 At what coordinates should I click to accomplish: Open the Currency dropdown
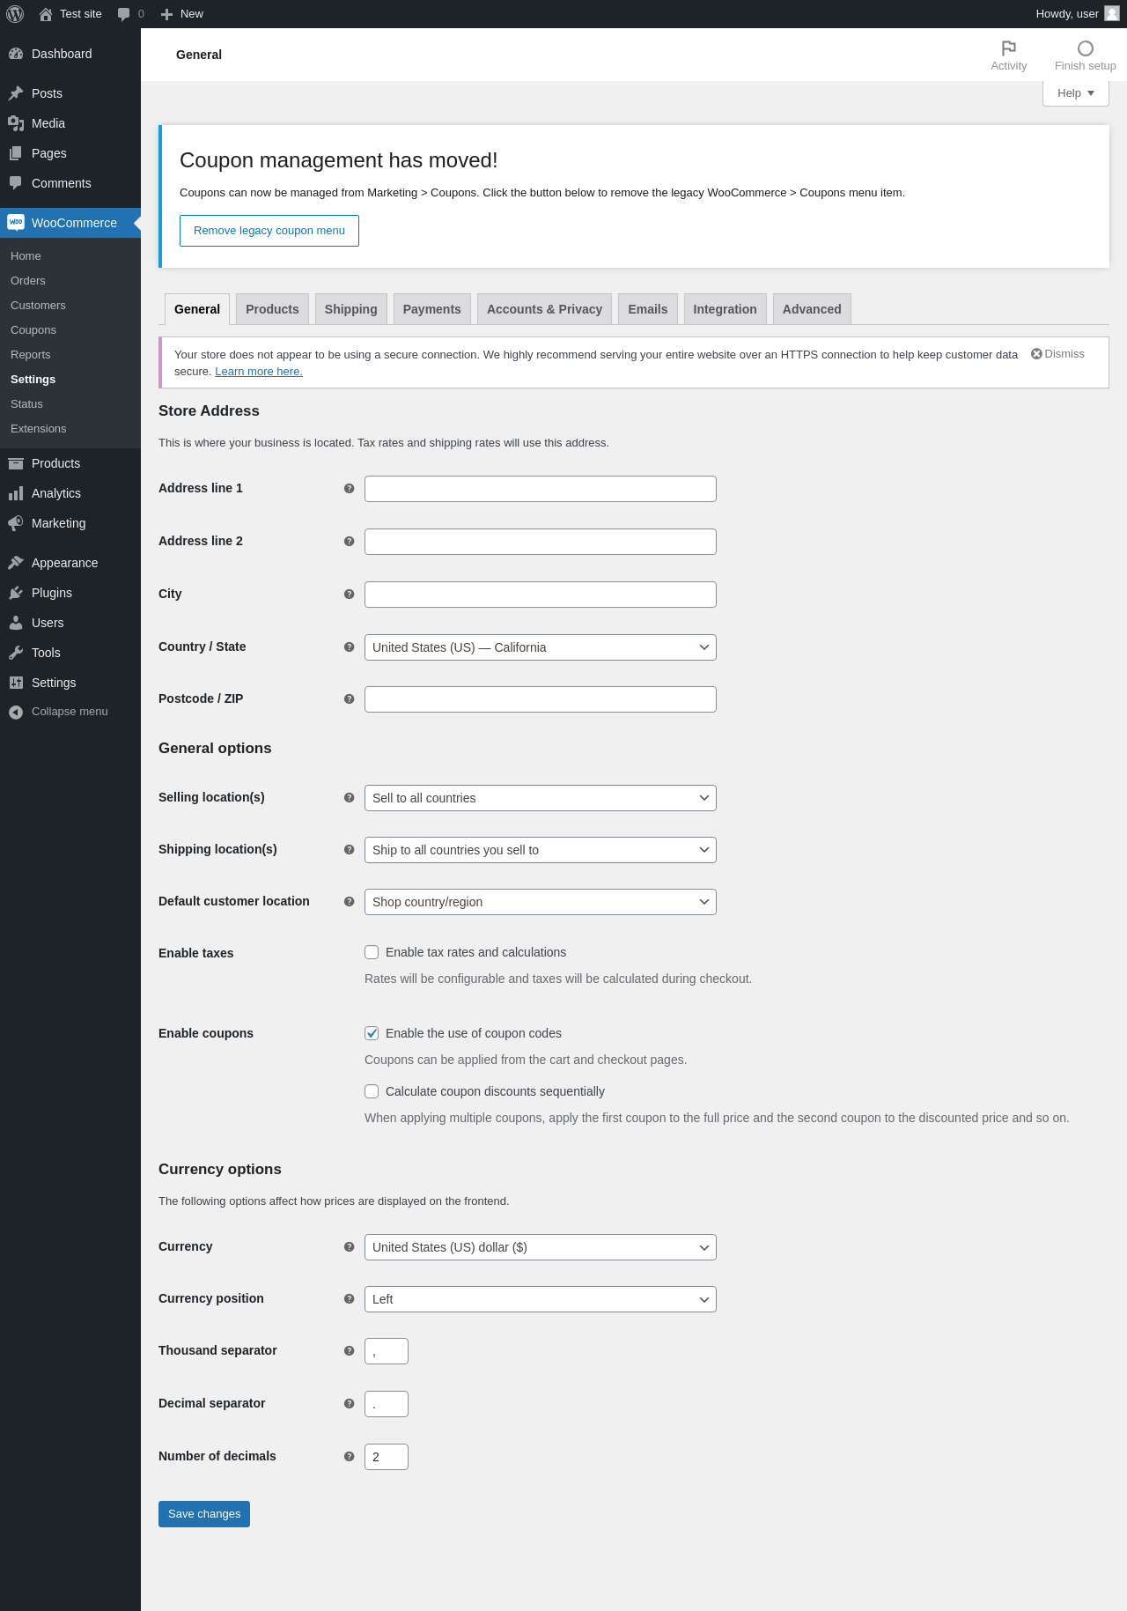[x=541, y=1247]
